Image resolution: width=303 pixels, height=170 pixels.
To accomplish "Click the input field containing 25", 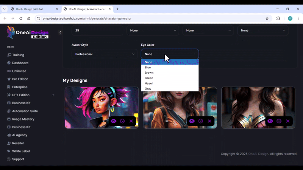I will 97,30.
